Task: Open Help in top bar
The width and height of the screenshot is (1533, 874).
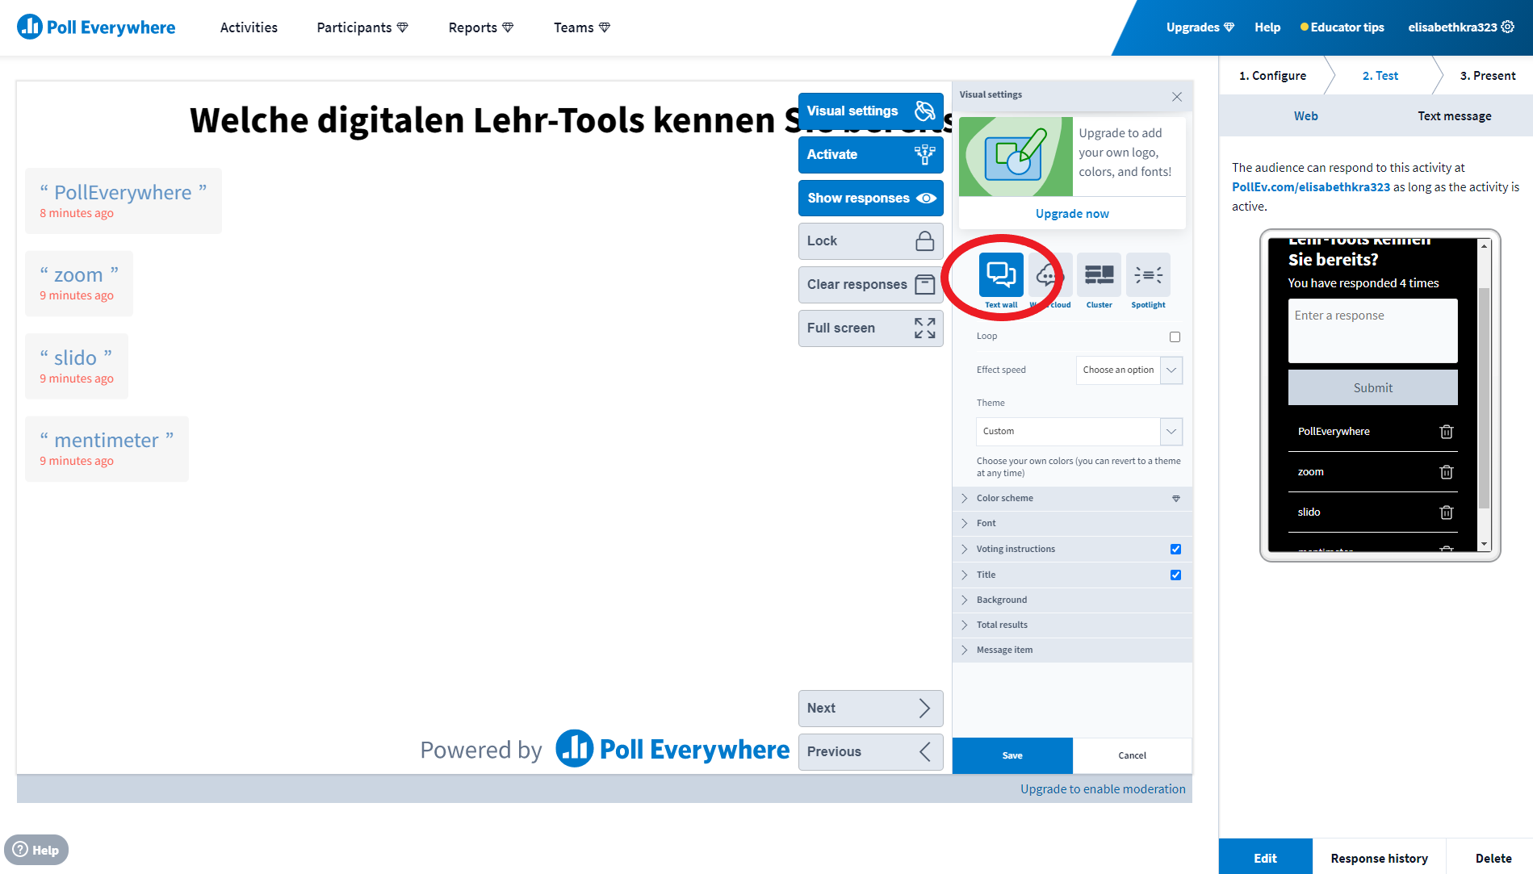Action: point(1267,27)
